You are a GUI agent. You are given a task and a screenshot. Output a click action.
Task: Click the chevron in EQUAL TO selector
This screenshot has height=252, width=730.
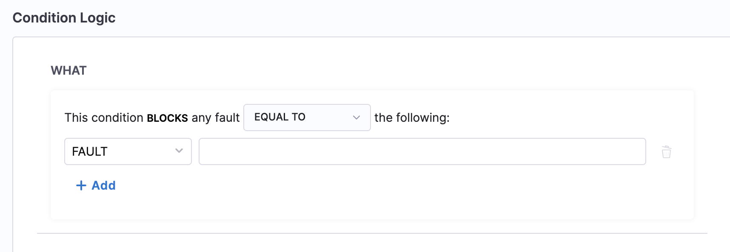click(x=356, y=118)
